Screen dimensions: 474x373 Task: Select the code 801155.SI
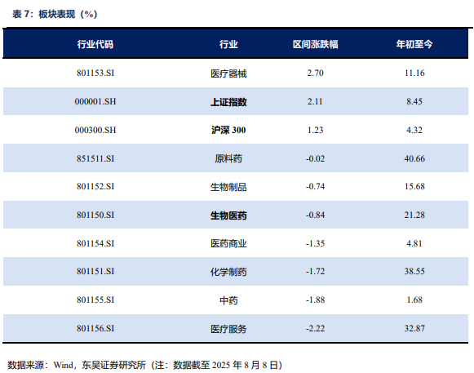(95, 300)
